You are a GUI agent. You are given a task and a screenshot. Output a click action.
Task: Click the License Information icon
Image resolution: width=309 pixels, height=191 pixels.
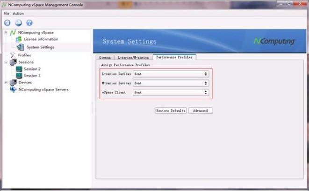(x=19, y=39)
